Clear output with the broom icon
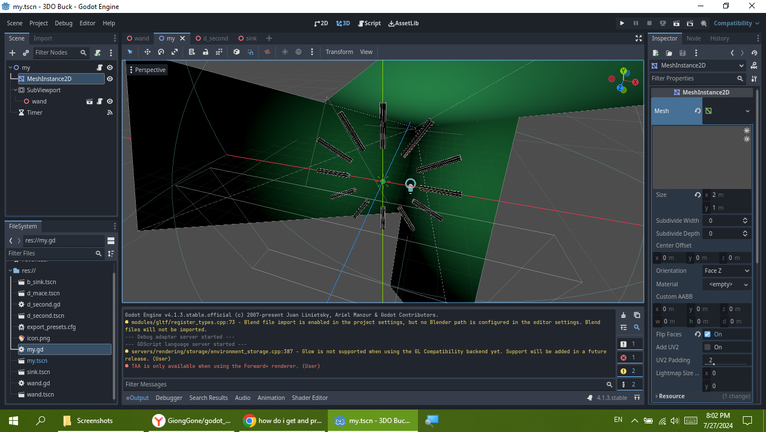This screenshot has width=766, height=432. point(624,315)
